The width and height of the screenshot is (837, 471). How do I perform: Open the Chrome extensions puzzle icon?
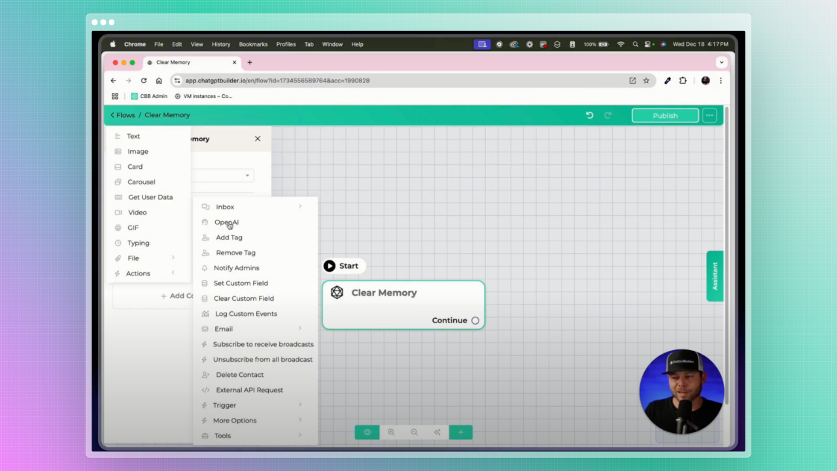pyautogui.click(x=683, y=80)
